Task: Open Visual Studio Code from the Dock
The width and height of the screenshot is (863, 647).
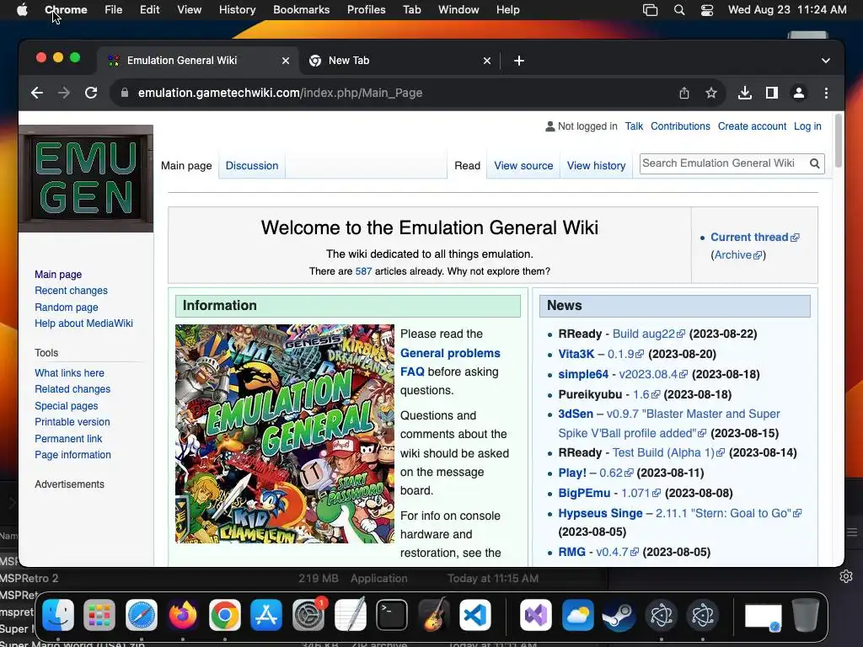Action: 475,615
